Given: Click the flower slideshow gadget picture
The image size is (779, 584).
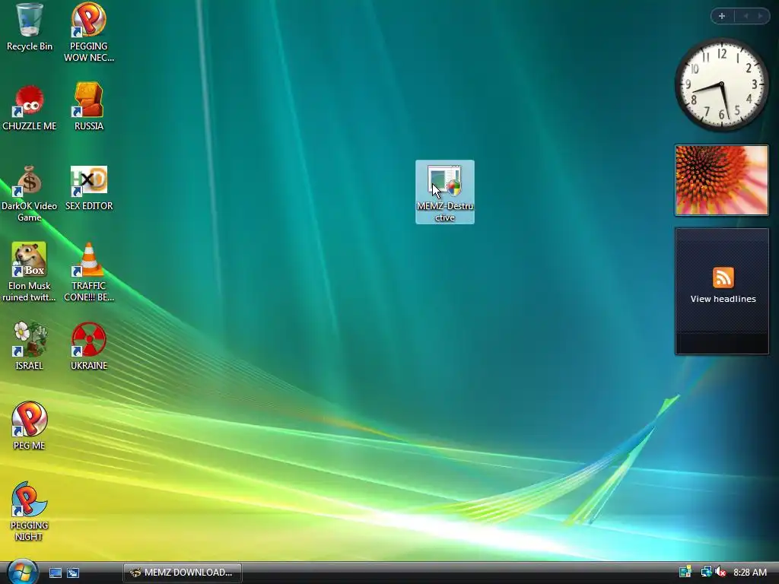Looking at the screenshot, I should [722, 180].
